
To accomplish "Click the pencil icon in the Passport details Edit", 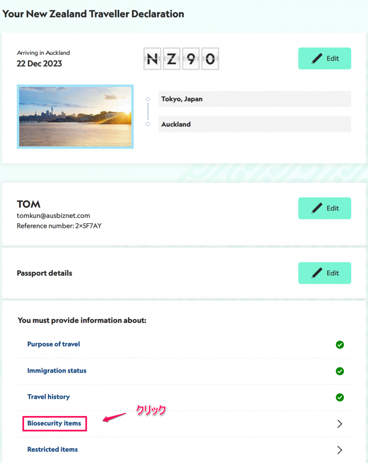I will click(x=317, y=273).
